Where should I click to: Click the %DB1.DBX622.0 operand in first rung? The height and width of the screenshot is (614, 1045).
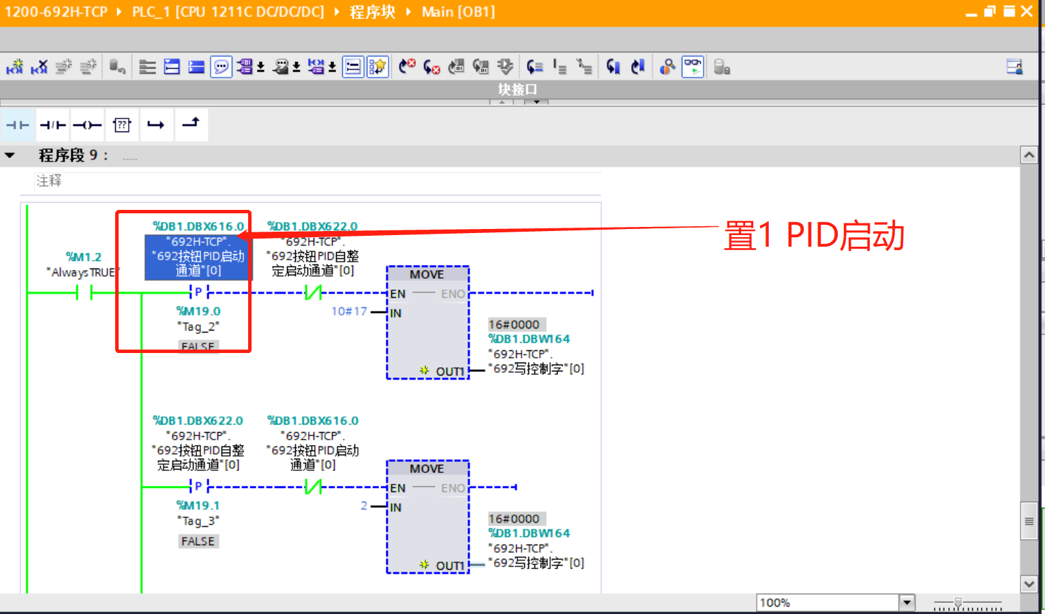click(312, 226)
